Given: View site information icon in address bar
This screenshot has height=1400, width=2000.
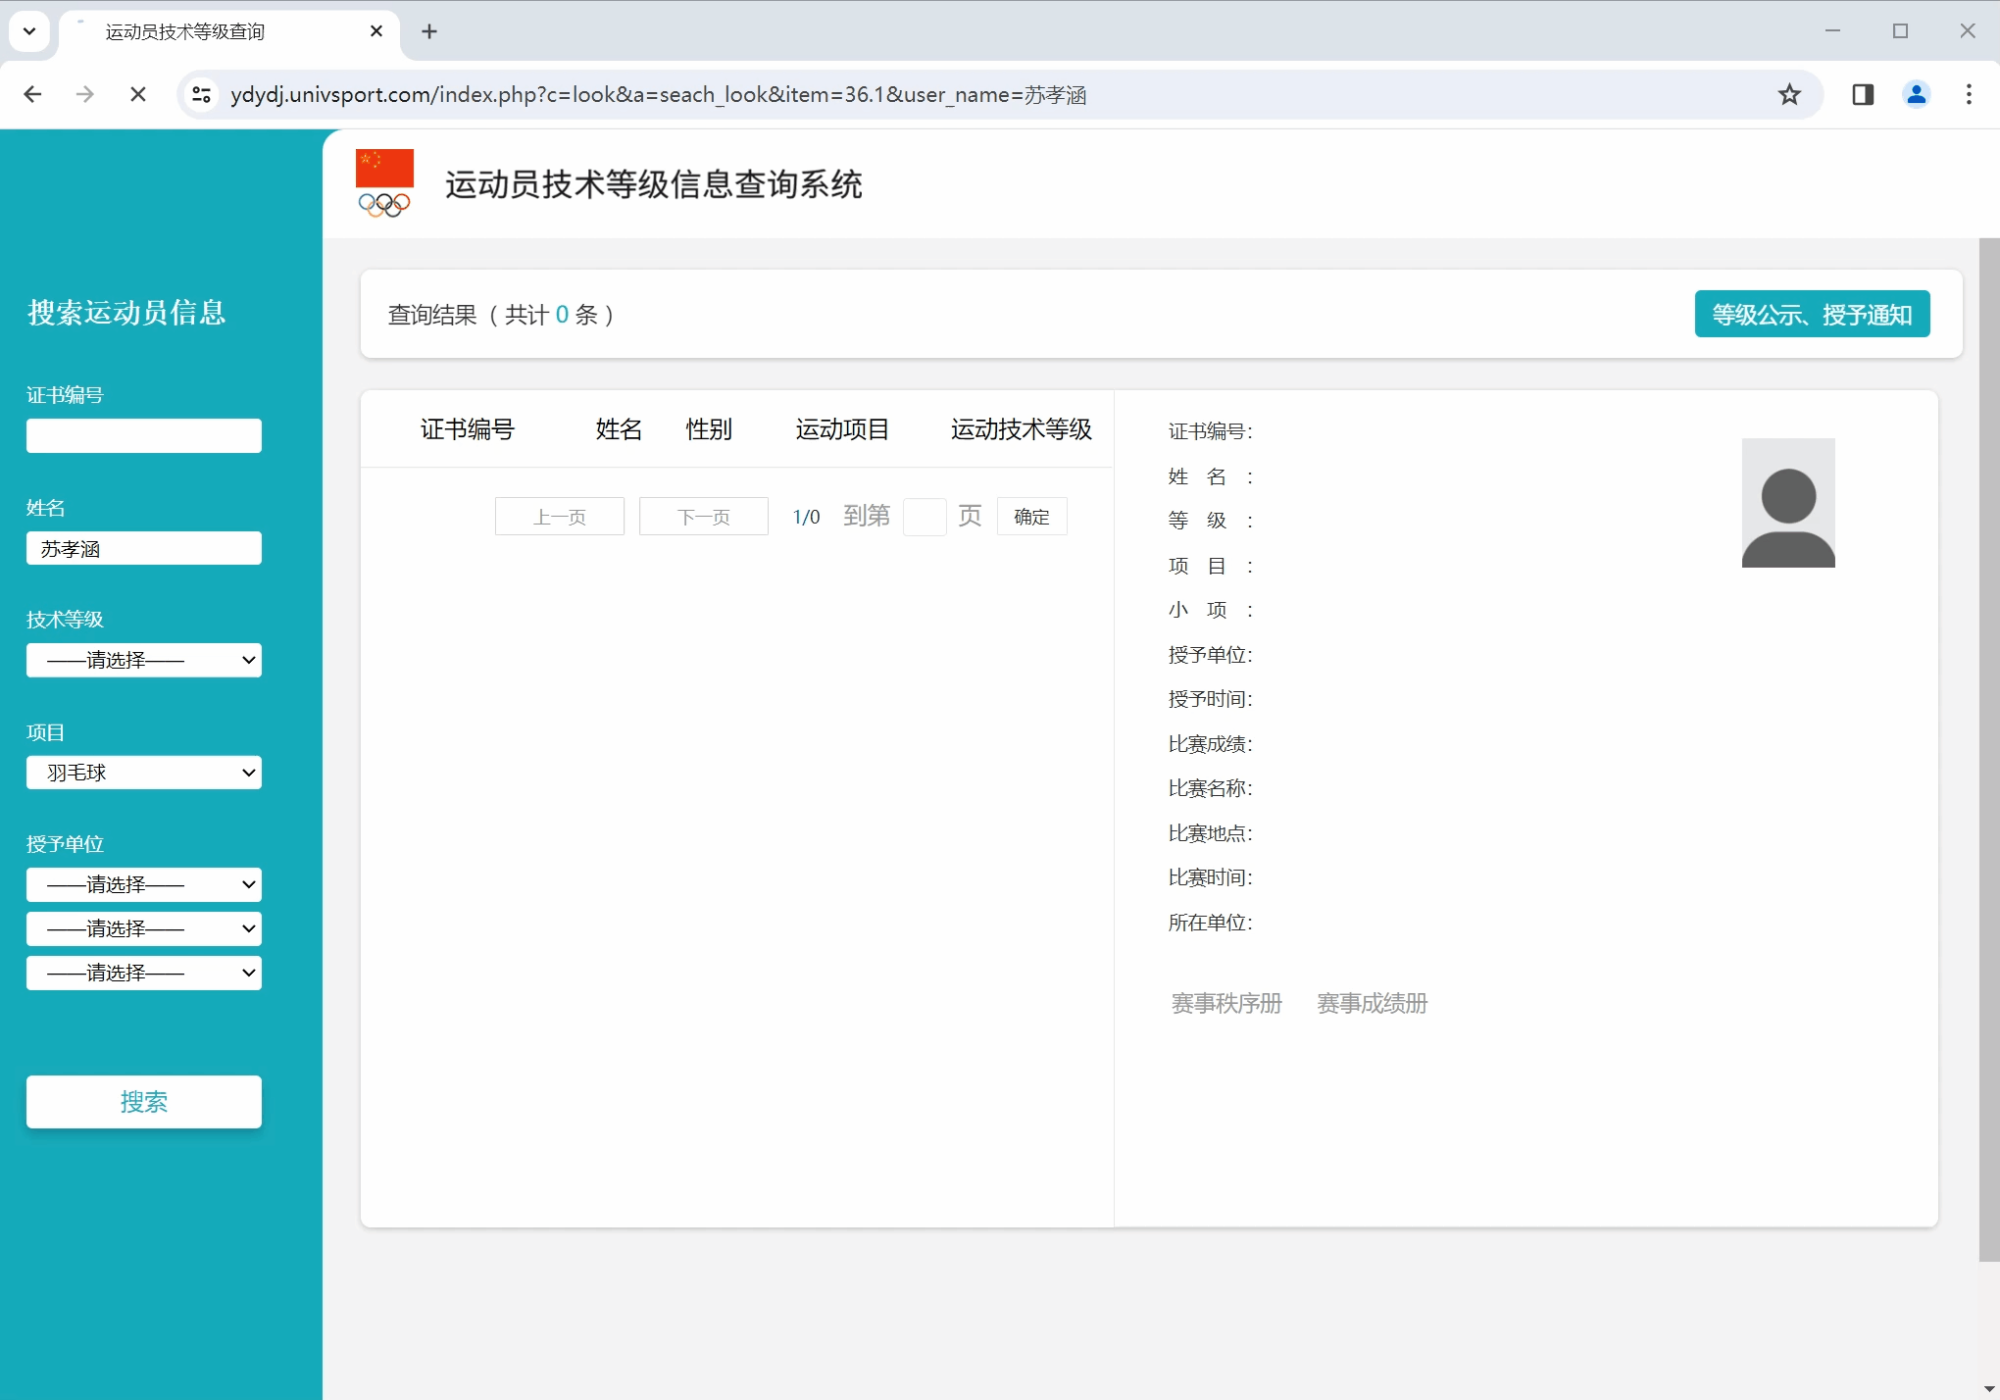Looking at the screenshot, I should pyautogui.click(x=201, y=94).
